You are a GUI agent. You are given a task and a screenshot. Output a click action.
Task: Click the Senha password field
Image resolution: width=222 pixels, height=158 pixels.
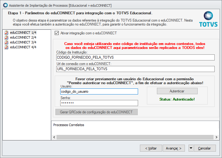click(99, 103)
